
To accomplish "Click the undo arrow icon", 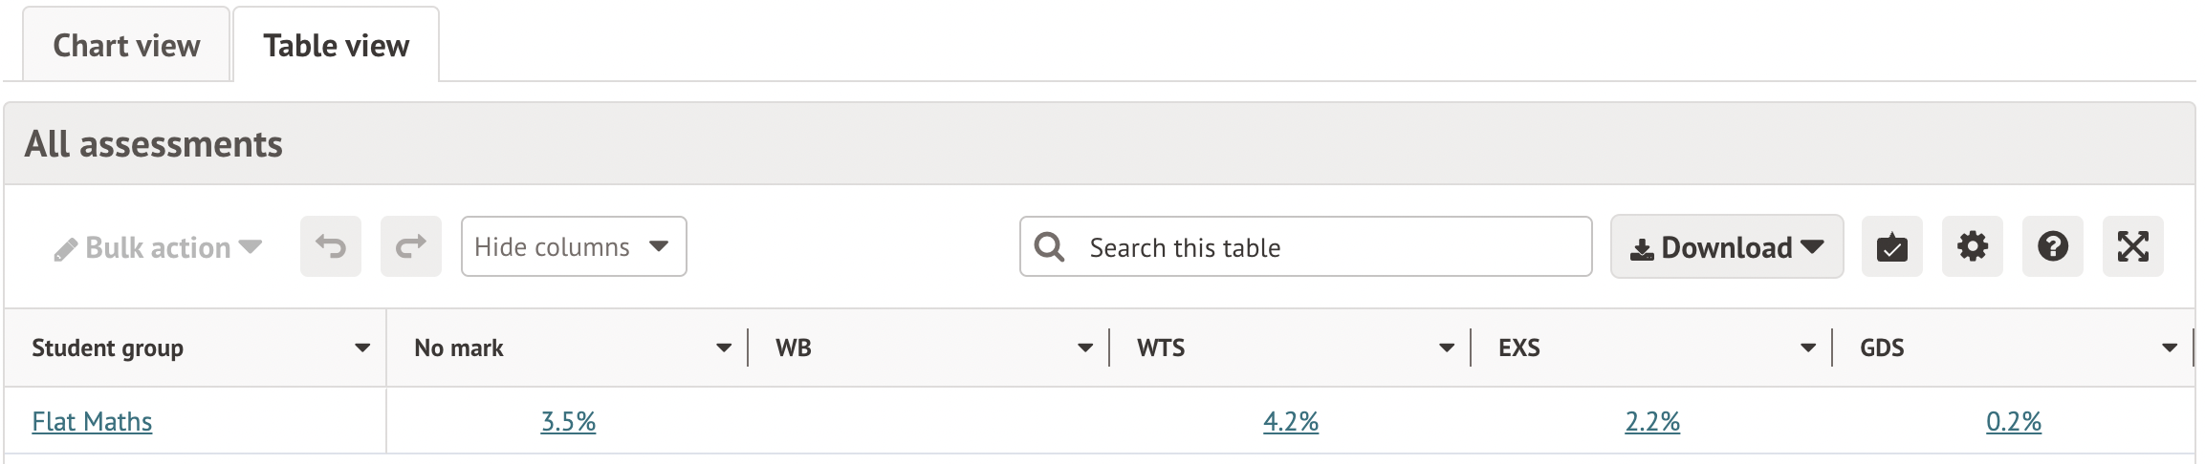I will point(331,247).
